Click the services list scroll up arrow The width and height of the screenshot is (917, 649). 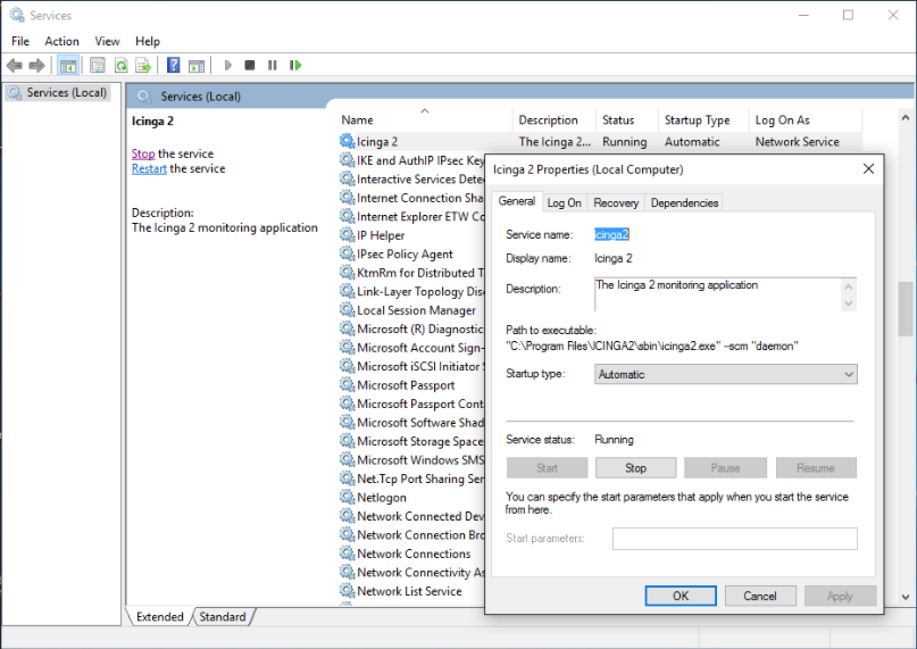tap(905, 118)
